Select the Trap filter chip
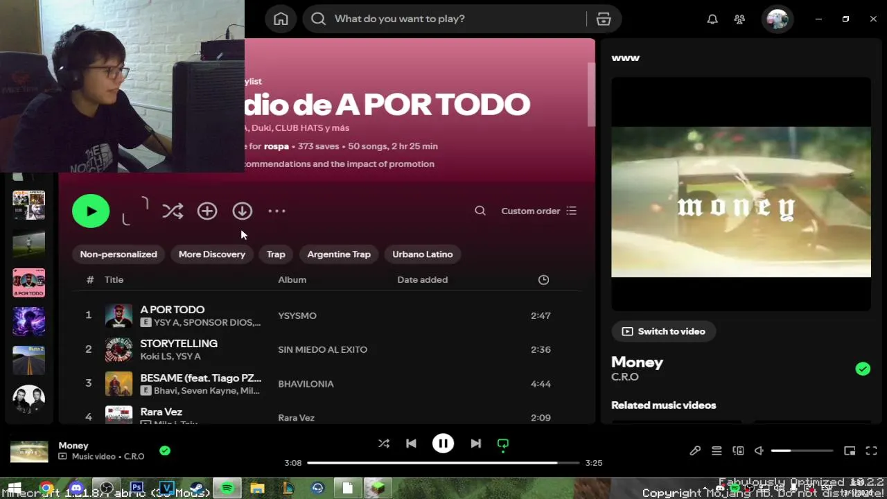The width and height of the screenshot is (887, 499). (x=276, y=254)
